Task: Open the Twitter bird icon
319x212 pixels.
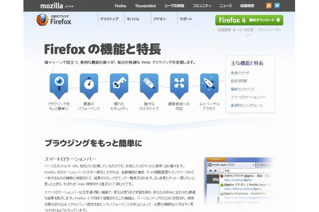Action: tap(277, 5)
